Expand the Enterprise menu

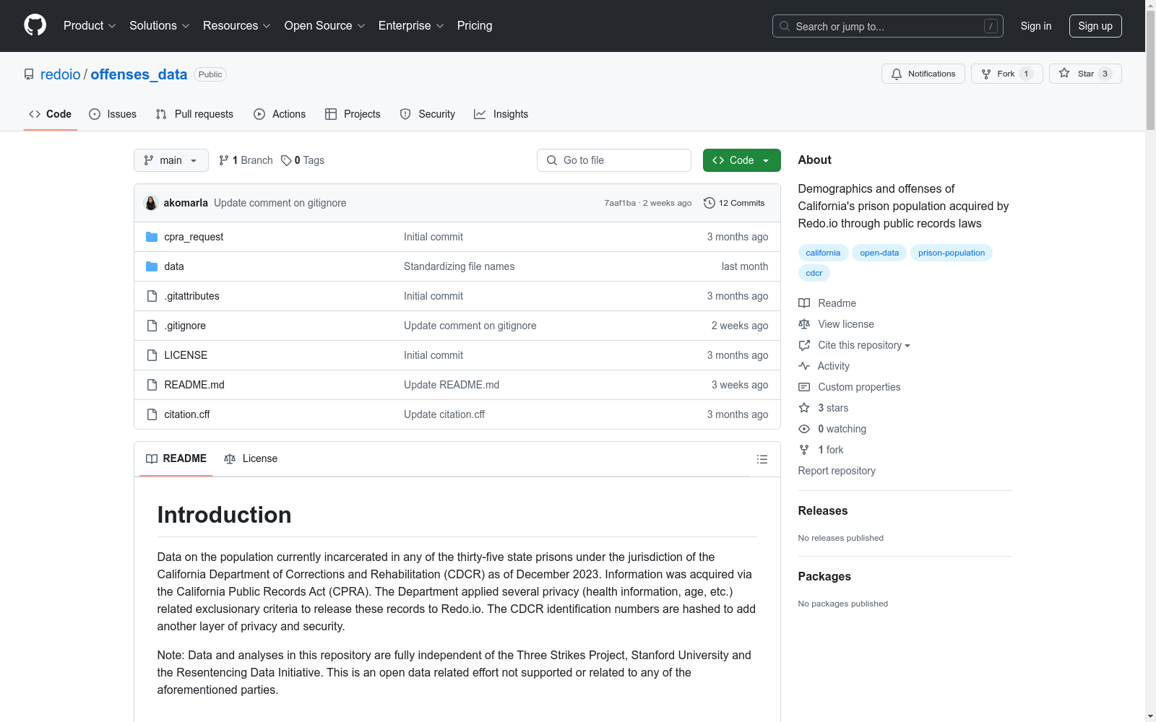411,26
